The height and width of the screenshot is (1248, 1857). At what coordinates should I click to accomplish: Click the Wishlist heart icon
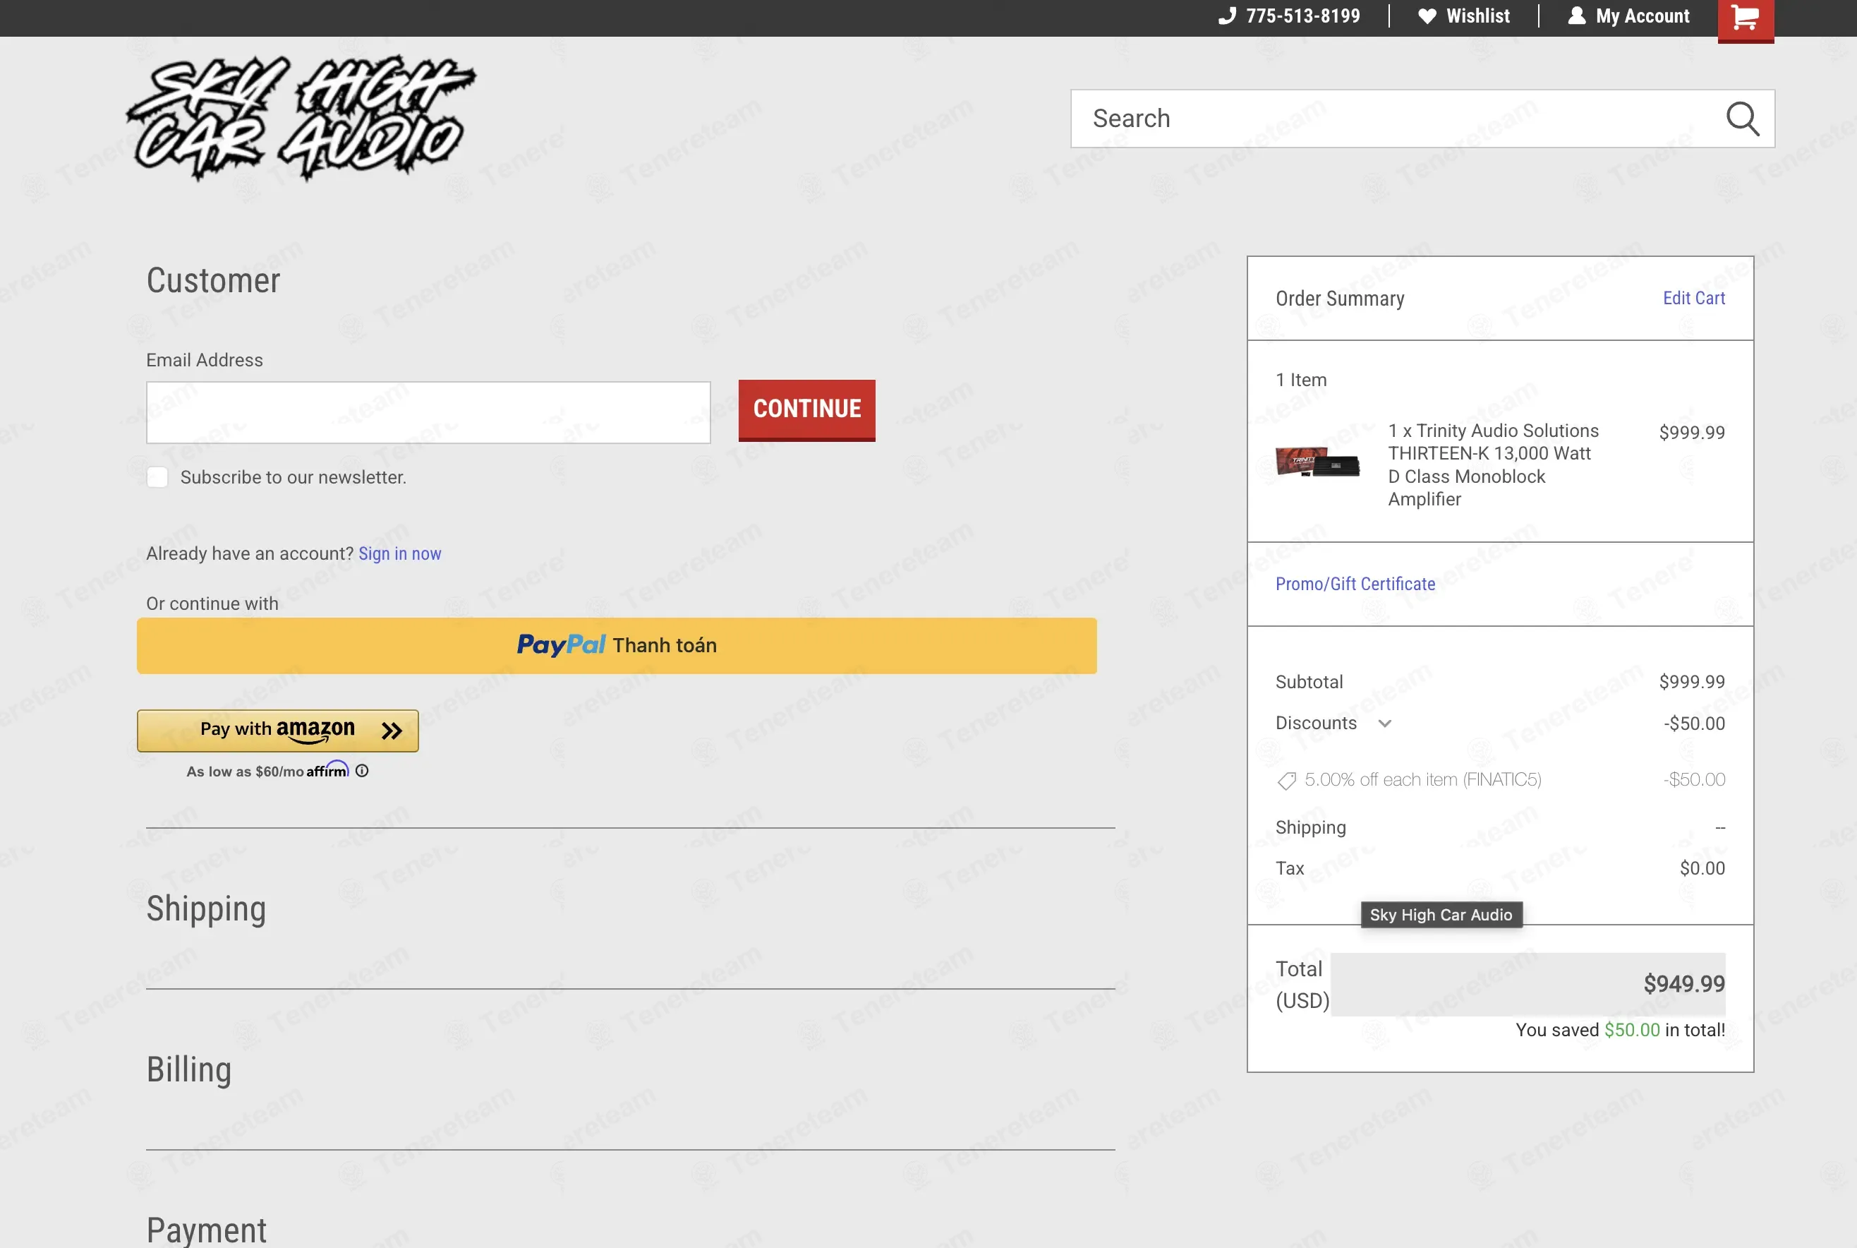tap(1427, 16)
